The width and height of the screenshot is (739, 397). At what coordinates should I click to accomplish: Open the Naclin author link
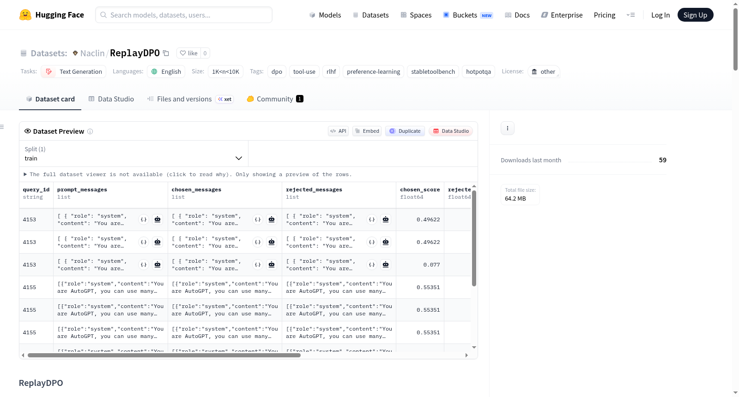click(92, 53)
